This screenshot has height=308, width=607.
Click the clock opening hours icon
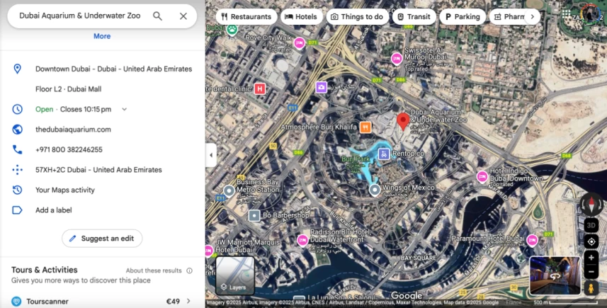[17, 109]
